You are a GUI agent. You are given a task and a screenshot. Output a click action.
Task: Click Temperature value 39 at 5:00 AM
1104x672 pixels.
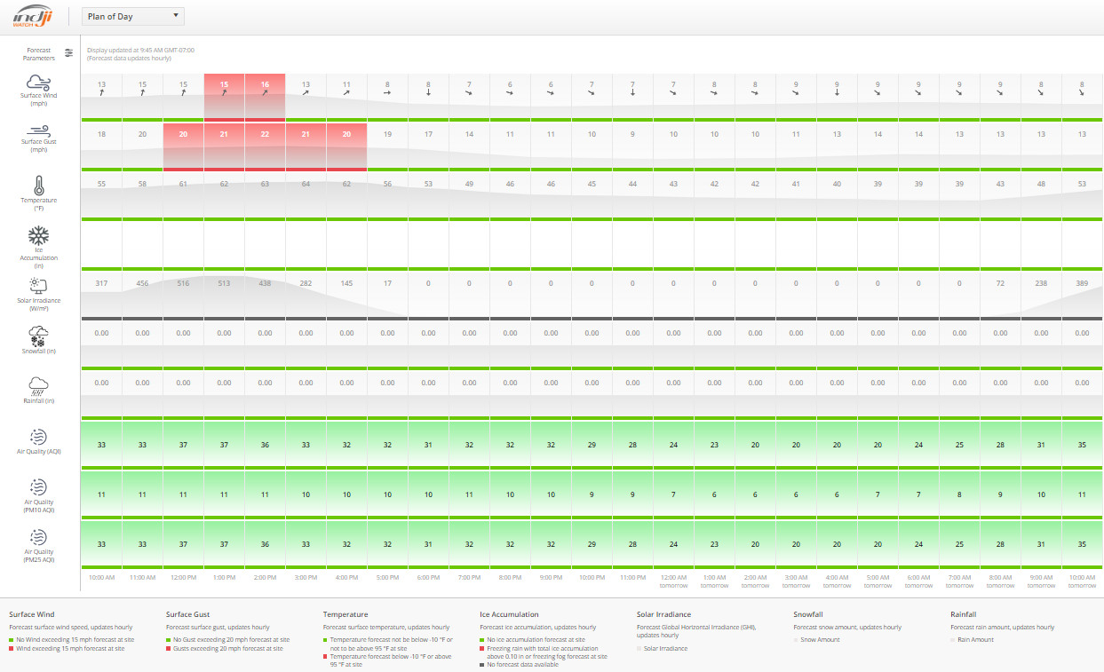point(878,184)
